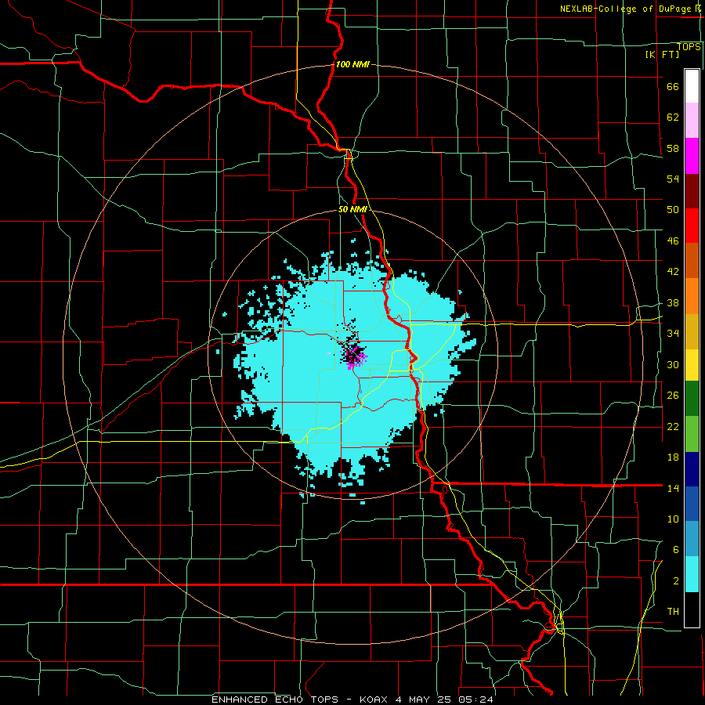This screenshot has width=705, height=705.
Task: Click the 'TH' threshold label
Action: 673,612
